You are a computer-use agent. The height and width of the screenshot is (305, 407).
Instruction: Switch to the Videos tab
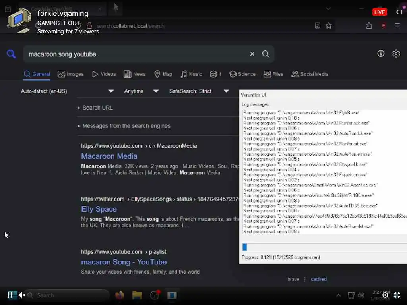[104, 74]
